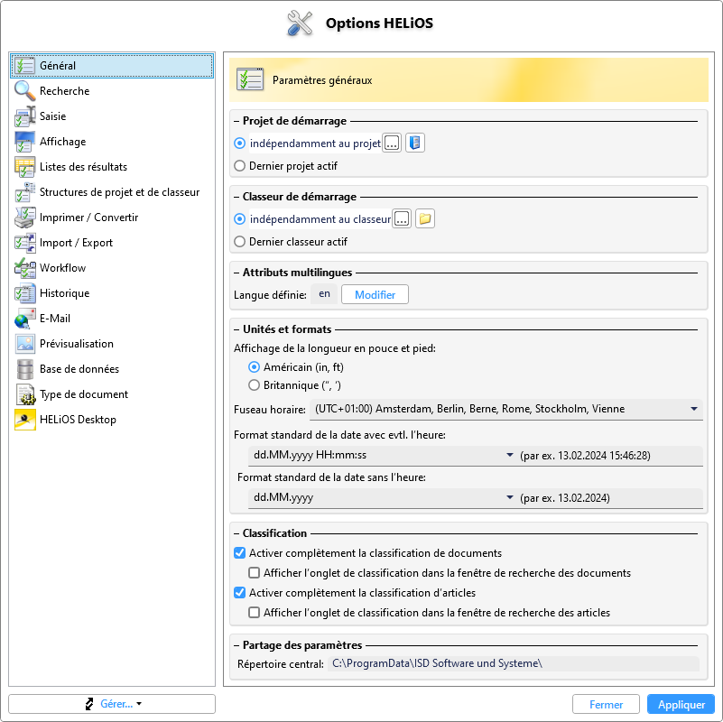Viewport: 723px width, 722px height.
Task: Open the Recherche settings page
Action: pyautogui.click(x=112, y=91)
